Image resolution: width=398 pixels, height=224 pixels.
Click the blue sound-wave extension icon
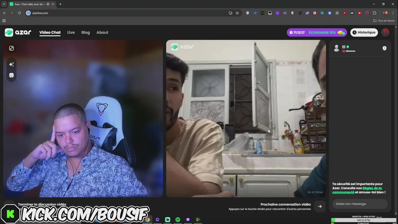[x=255, y=13]
